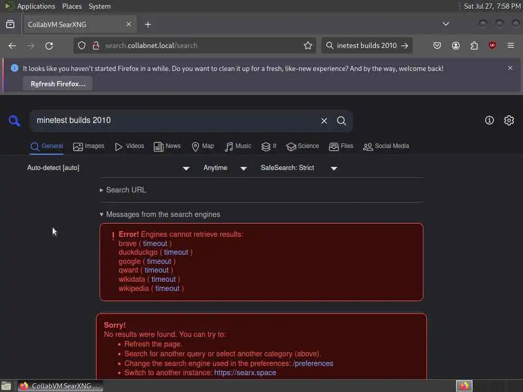The height and width of the screenshot is (392, 523).
Task: Expand the Search URL section
Action: click(x=123, y=190)
